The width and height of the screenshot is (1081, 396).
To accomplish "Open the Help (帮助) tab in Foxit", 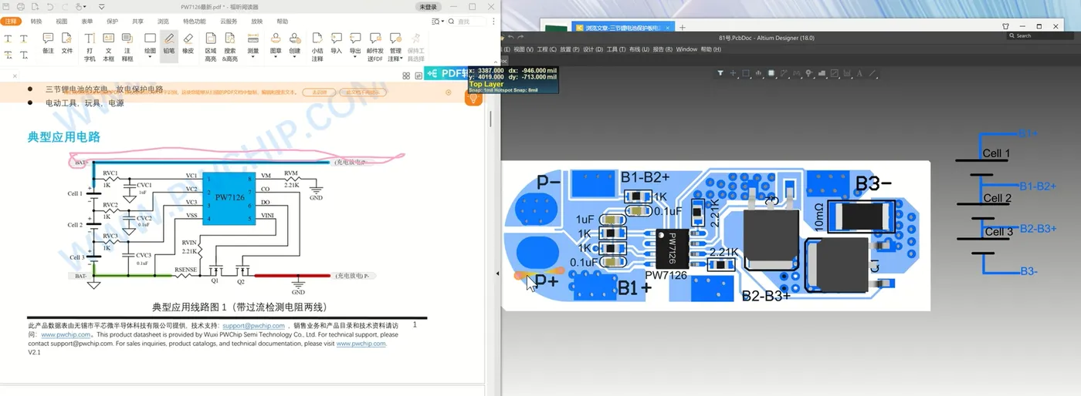I will point(282,22).
